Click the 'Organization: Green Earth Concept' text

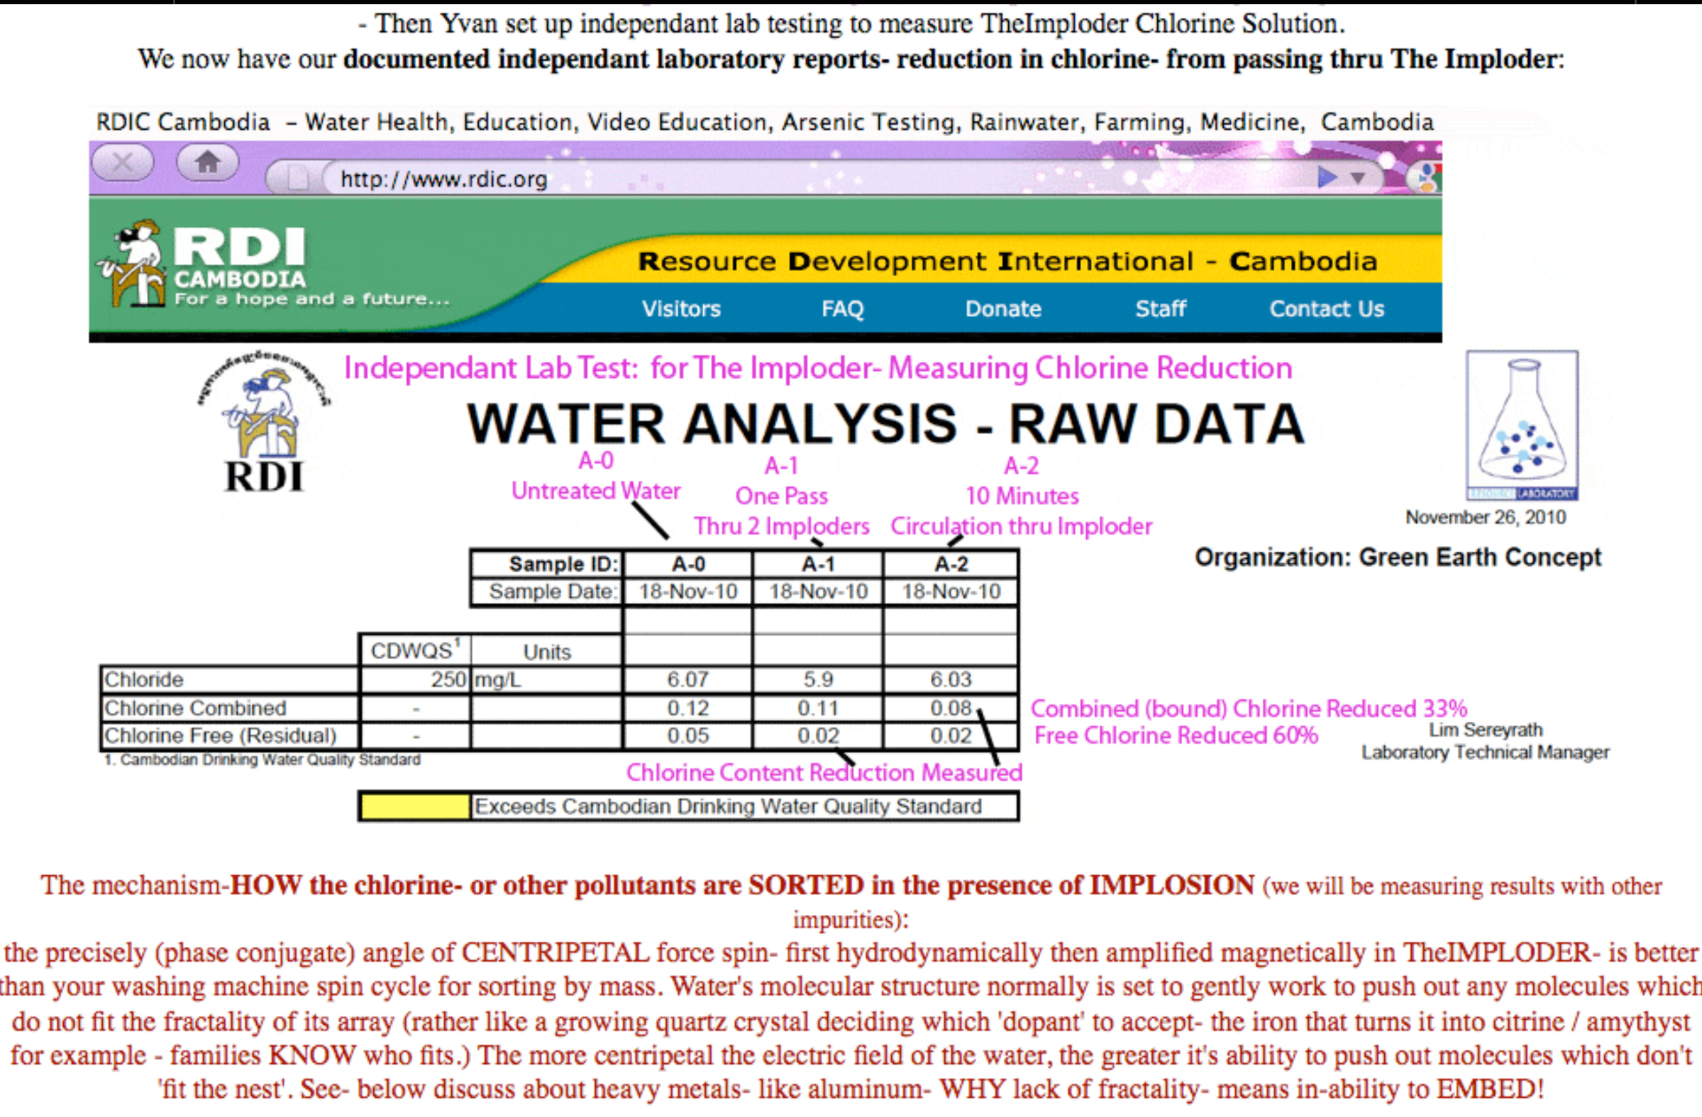coord(1398,557)
